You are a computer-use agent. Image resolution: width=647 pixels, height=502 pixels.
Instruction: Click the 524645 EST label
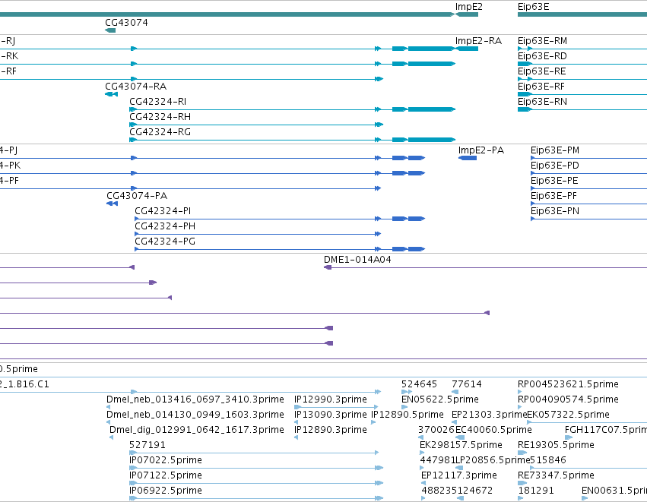pyautogui.click(x=419, y=384)
